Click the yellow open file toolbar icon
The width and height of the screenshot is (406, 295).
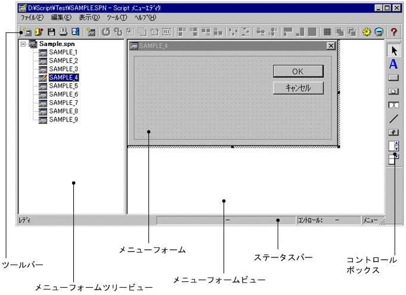[x=39, y=32]
